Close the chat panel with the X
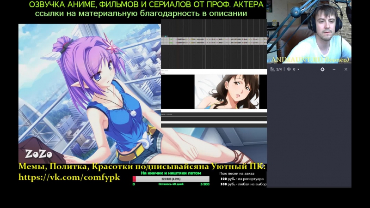This screenshot has width=370, height=208. [345, 69]
